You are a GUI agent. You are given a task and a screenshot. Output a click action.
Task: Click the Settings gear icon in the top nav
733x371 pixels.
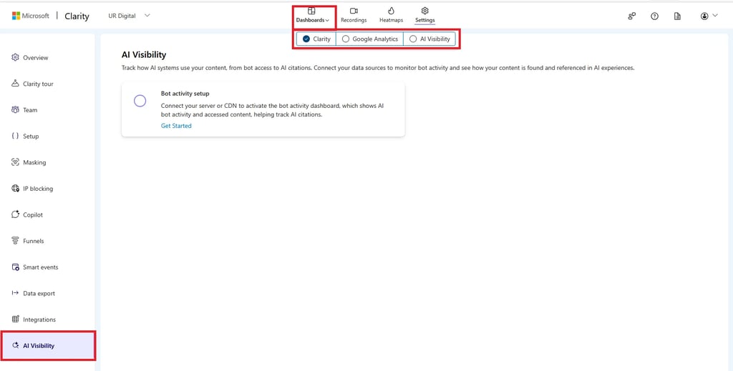click(425, 11)
